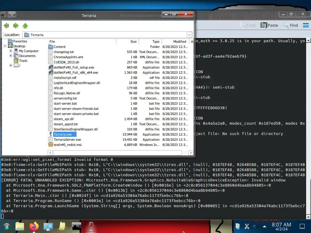
Task: Select Favorites in the folder tree
Action: (x=20, y=41)
